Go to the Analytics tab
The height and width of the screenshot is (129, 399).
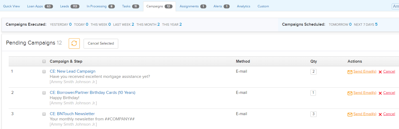pyautogui.click(x=244, y=6)
